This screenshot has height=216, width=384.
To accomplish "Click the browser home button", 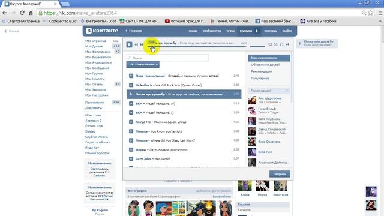I will point(31,13).
